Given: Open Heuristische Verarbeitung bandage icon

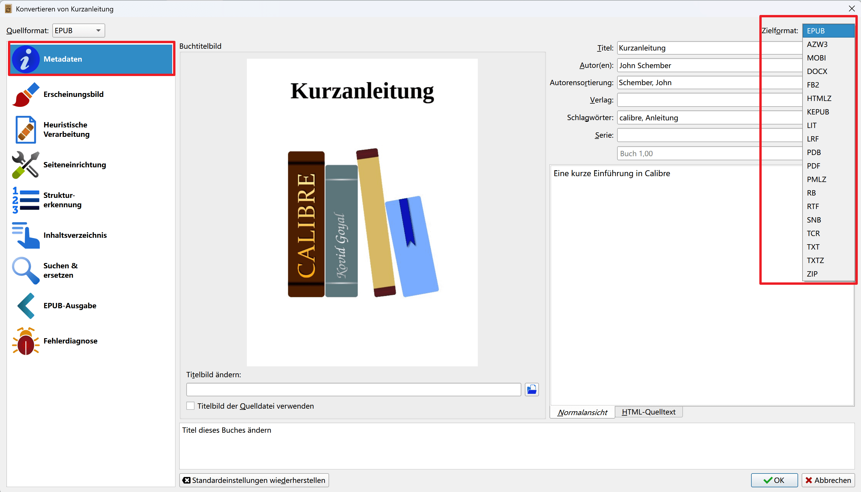Looking at the screenshot, I should (x=26, y=130).
